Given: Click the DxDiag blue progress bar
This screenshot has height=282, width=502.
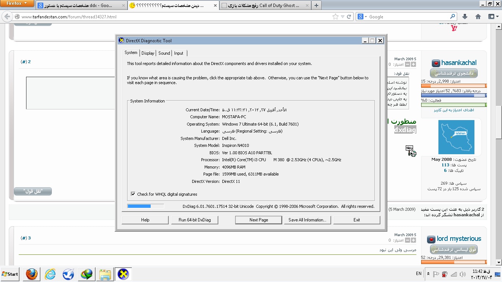Looking at the screenshot, I should [146, 206].
